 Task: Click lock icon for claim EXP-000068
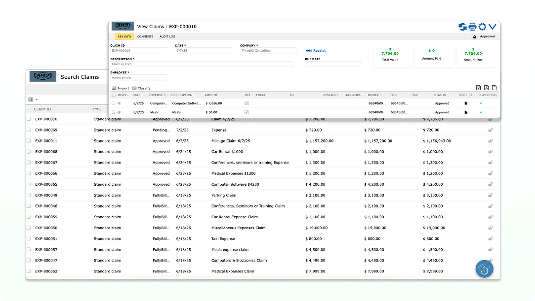pyautogui.click(x=491, y=152)
